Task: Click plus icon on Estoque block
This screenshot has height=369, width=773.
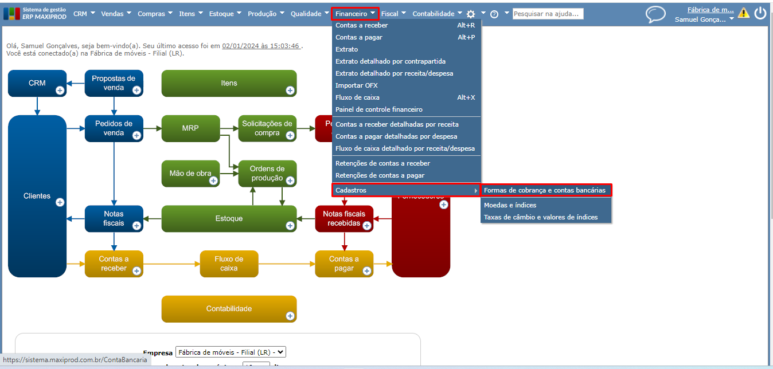Action: pyautogui.click(x=290, y=226)
